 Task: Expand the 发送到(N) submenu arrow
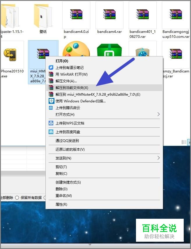[158, 158]
